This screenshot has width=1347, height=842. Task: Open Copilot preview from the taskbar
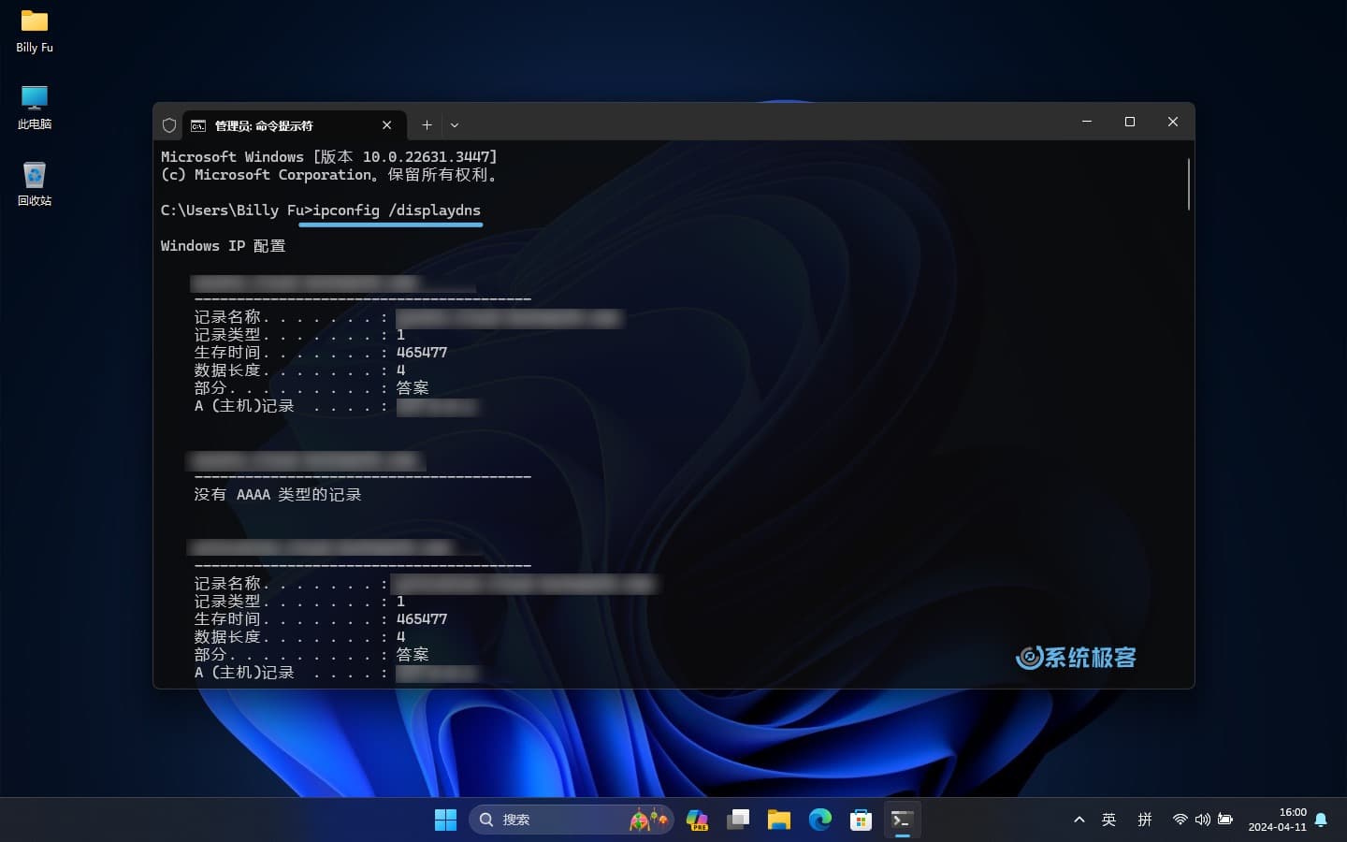(697, 820)
